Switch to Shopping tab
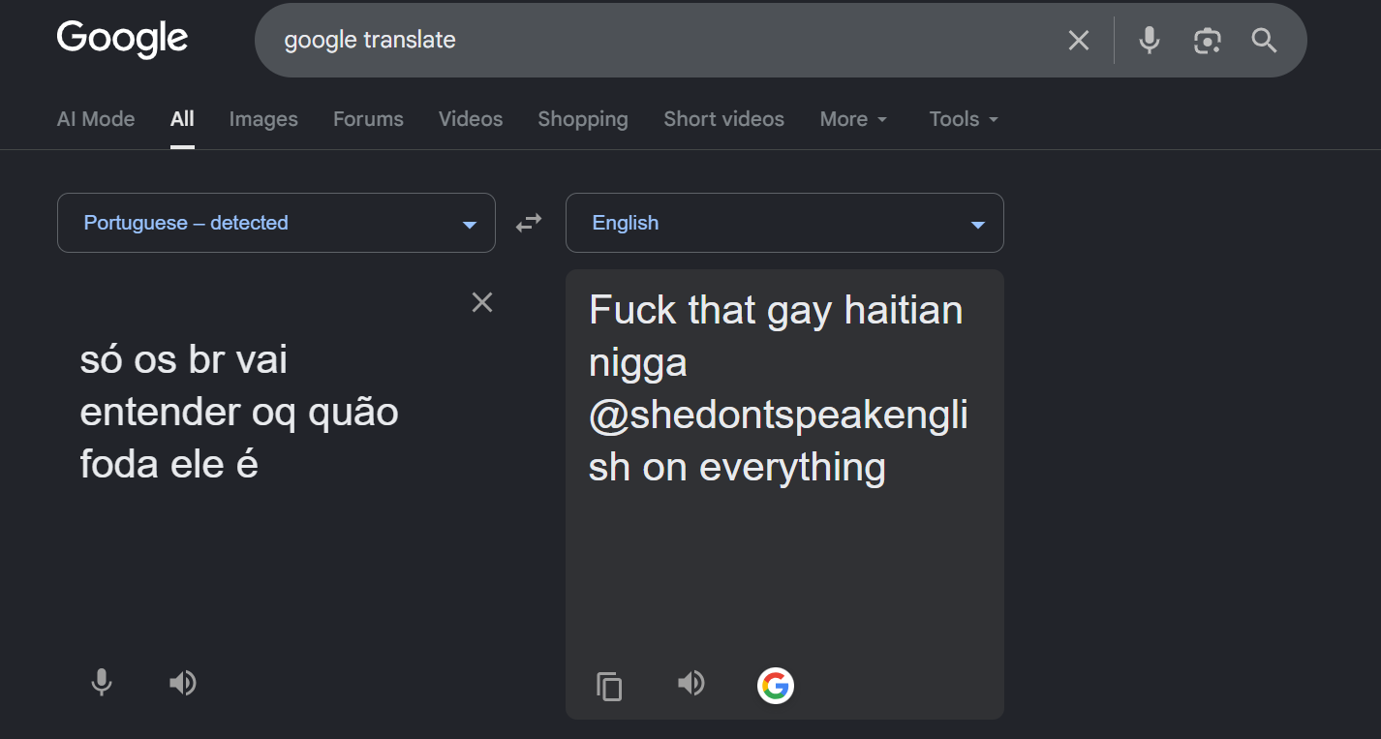1381x739 pixels. pos(583,119)
